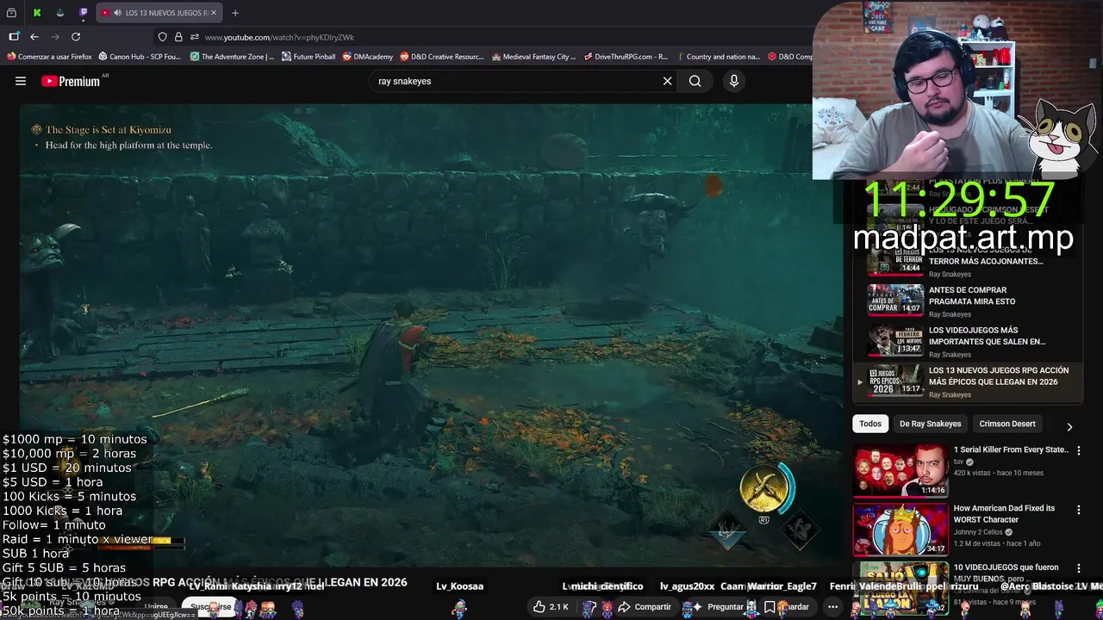Open options menu for American Dad video
Image resolution: width=1103 pixels, height=620 pixels.
tap(1079, 509)
